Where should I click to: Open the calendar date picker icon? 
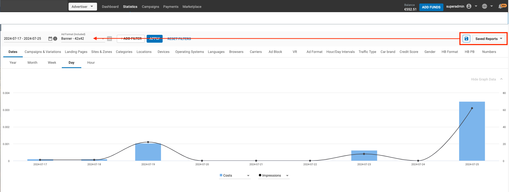[50, 39]
